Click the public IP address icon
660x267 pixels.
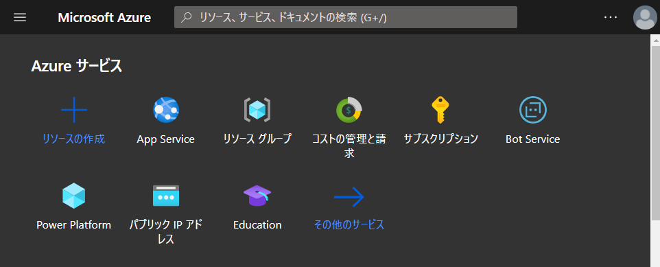tap(166, 196)
